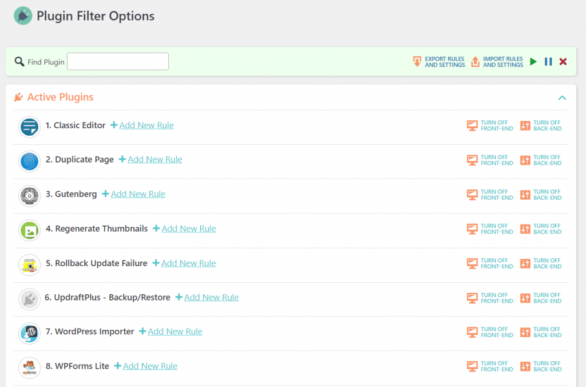Turn off front-end for WordPress Importer
Viewport: 586px width, 387px height.
490,332
